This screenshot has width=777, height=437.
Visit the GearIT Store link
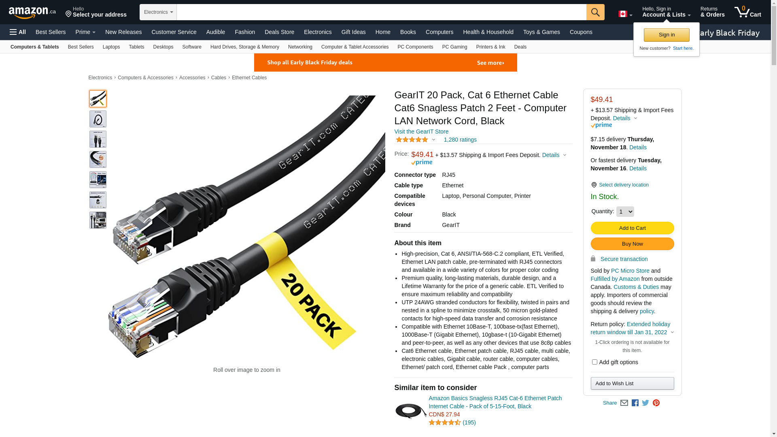point(421,132)
